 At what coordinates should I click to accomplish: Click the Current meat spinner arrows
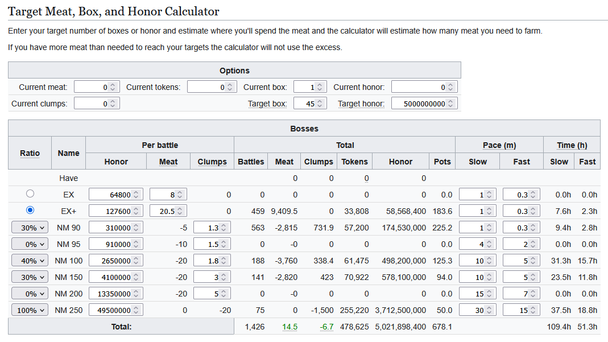pyautogui.click(x=113, y=87)
